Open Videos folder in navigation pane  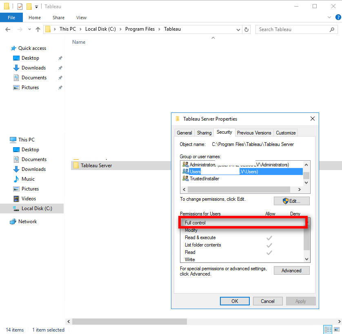coord(29,199)
